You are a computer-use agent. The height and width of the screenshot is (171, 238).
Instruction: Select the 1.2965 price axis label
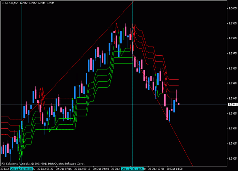(x=233, y=68)
